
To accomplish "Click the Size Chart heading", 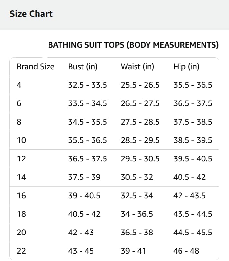I will pyautogui.click(x=31, y=14).
